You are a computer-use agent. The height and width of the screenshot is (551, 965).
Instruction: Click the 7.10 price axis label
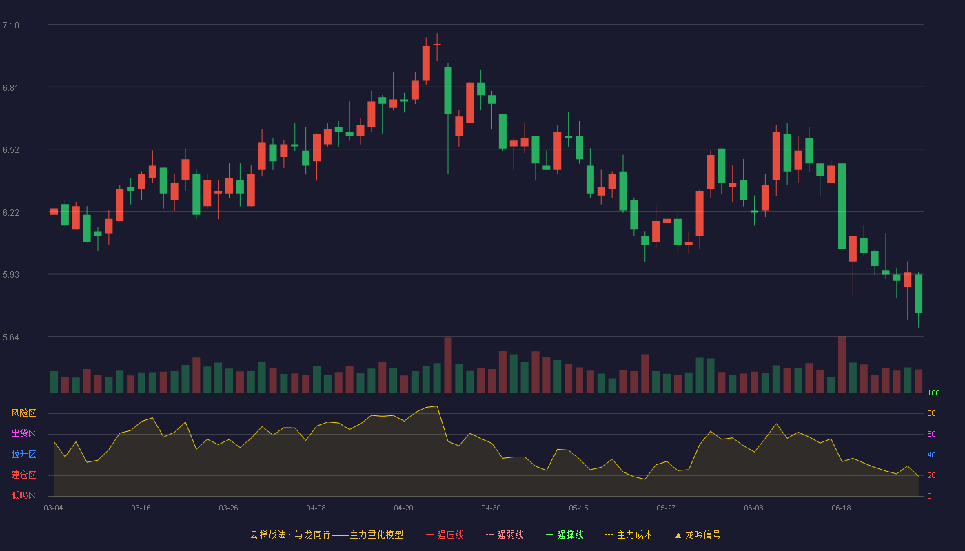point(11,25)
